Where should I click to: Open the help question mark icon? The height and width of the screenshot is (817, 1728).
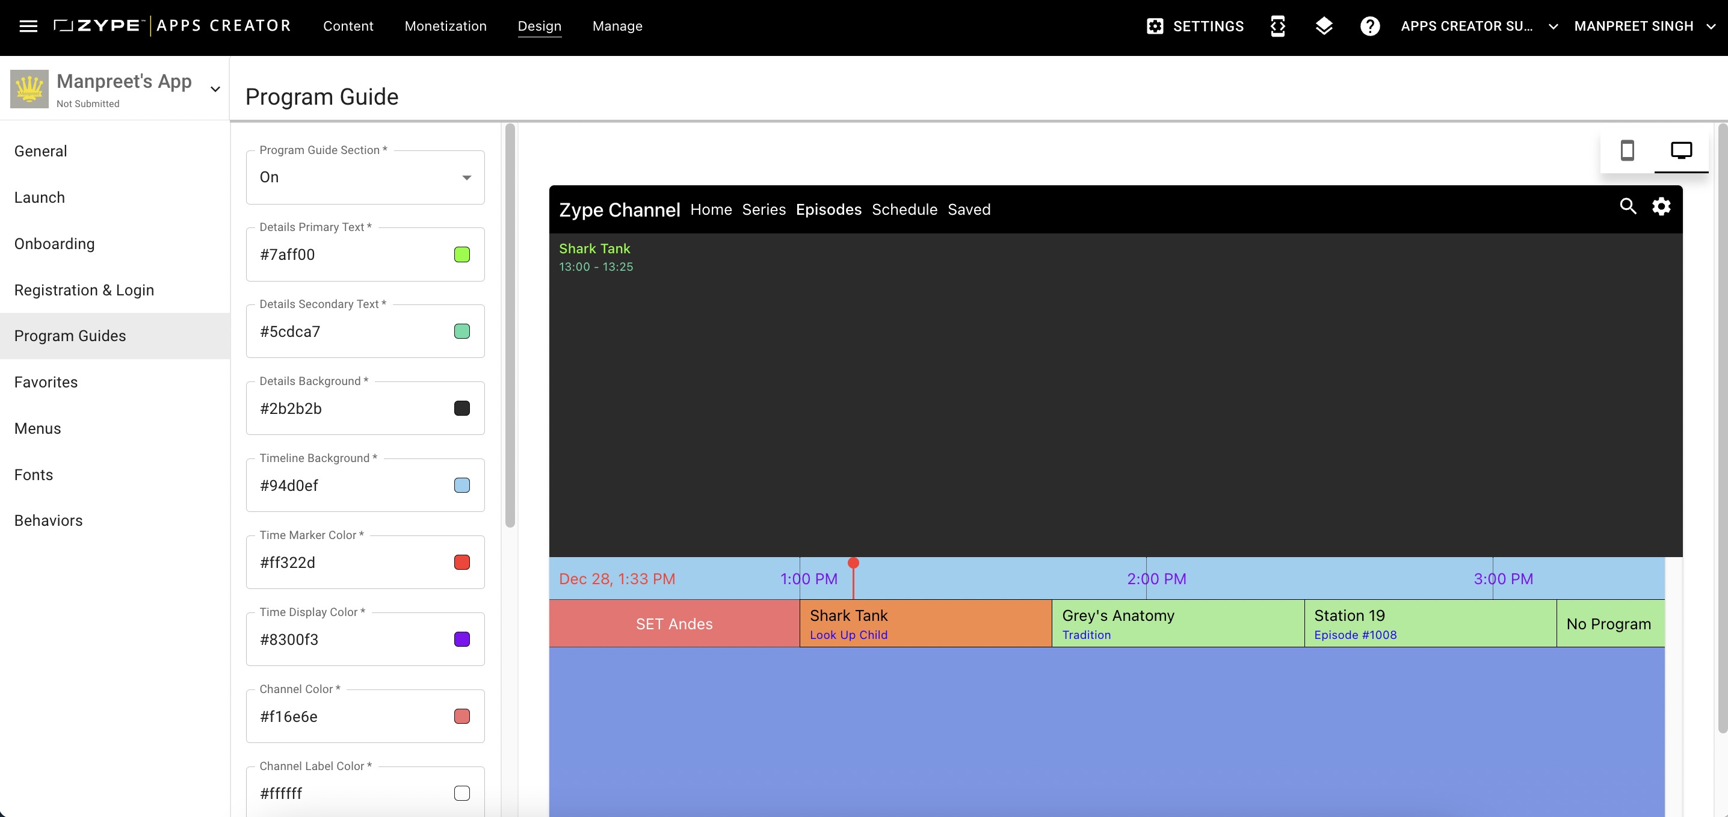1369,26
